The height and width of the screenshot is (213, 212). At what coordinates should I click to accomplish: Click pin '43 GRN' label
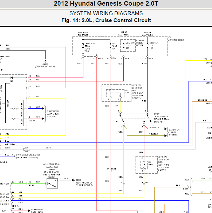pos(18,182)
